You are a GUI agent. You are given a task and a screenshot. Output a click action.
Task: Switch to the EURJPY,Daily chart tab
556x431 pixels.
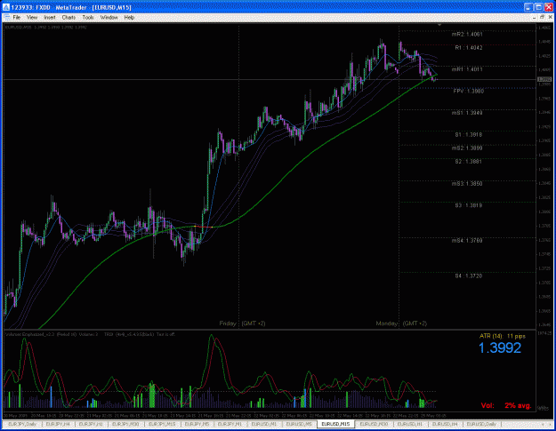click(x=22, y=424)
